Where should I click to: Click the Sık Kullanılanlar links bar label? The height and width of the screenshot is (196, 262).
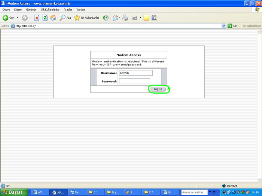click(x=252, y=26)
